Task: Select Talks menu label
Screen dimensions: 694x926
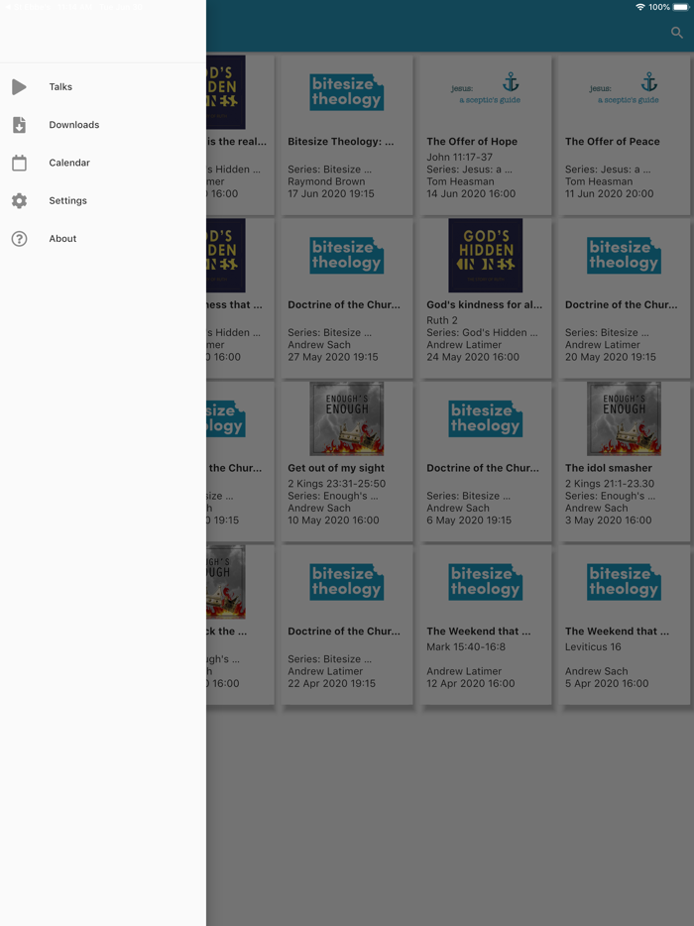Action: 60,87
